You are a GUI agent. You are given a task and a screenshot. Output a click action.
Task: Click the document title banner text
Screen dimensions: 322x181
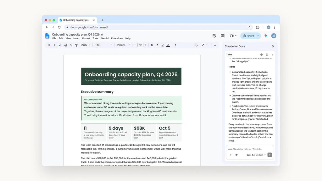pyautogui.click(x=131, y=74)
